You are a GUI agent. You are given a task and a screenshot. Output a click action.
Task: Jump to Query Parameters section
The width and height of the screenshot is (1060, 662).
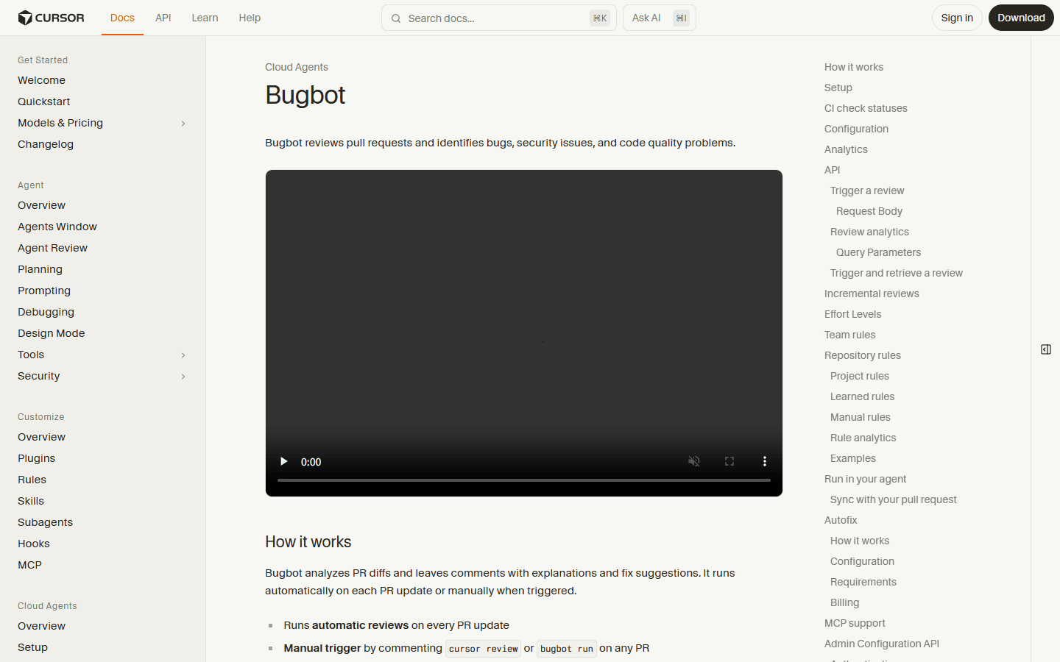[878, 252]
